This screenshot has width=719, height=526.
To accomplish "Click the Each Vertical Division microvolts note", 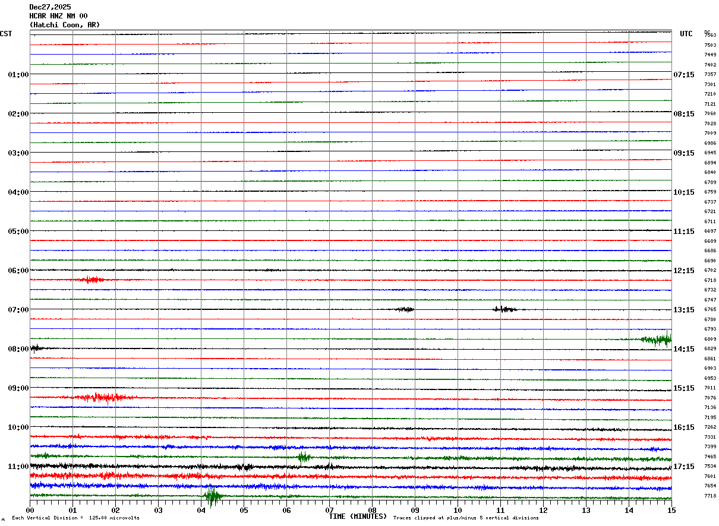I will (x=75, y=518).
